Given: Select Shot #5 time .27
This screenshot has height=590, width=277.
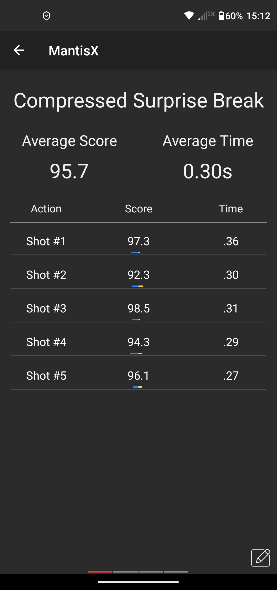Looking at the screenshot, I should point(231,376).
